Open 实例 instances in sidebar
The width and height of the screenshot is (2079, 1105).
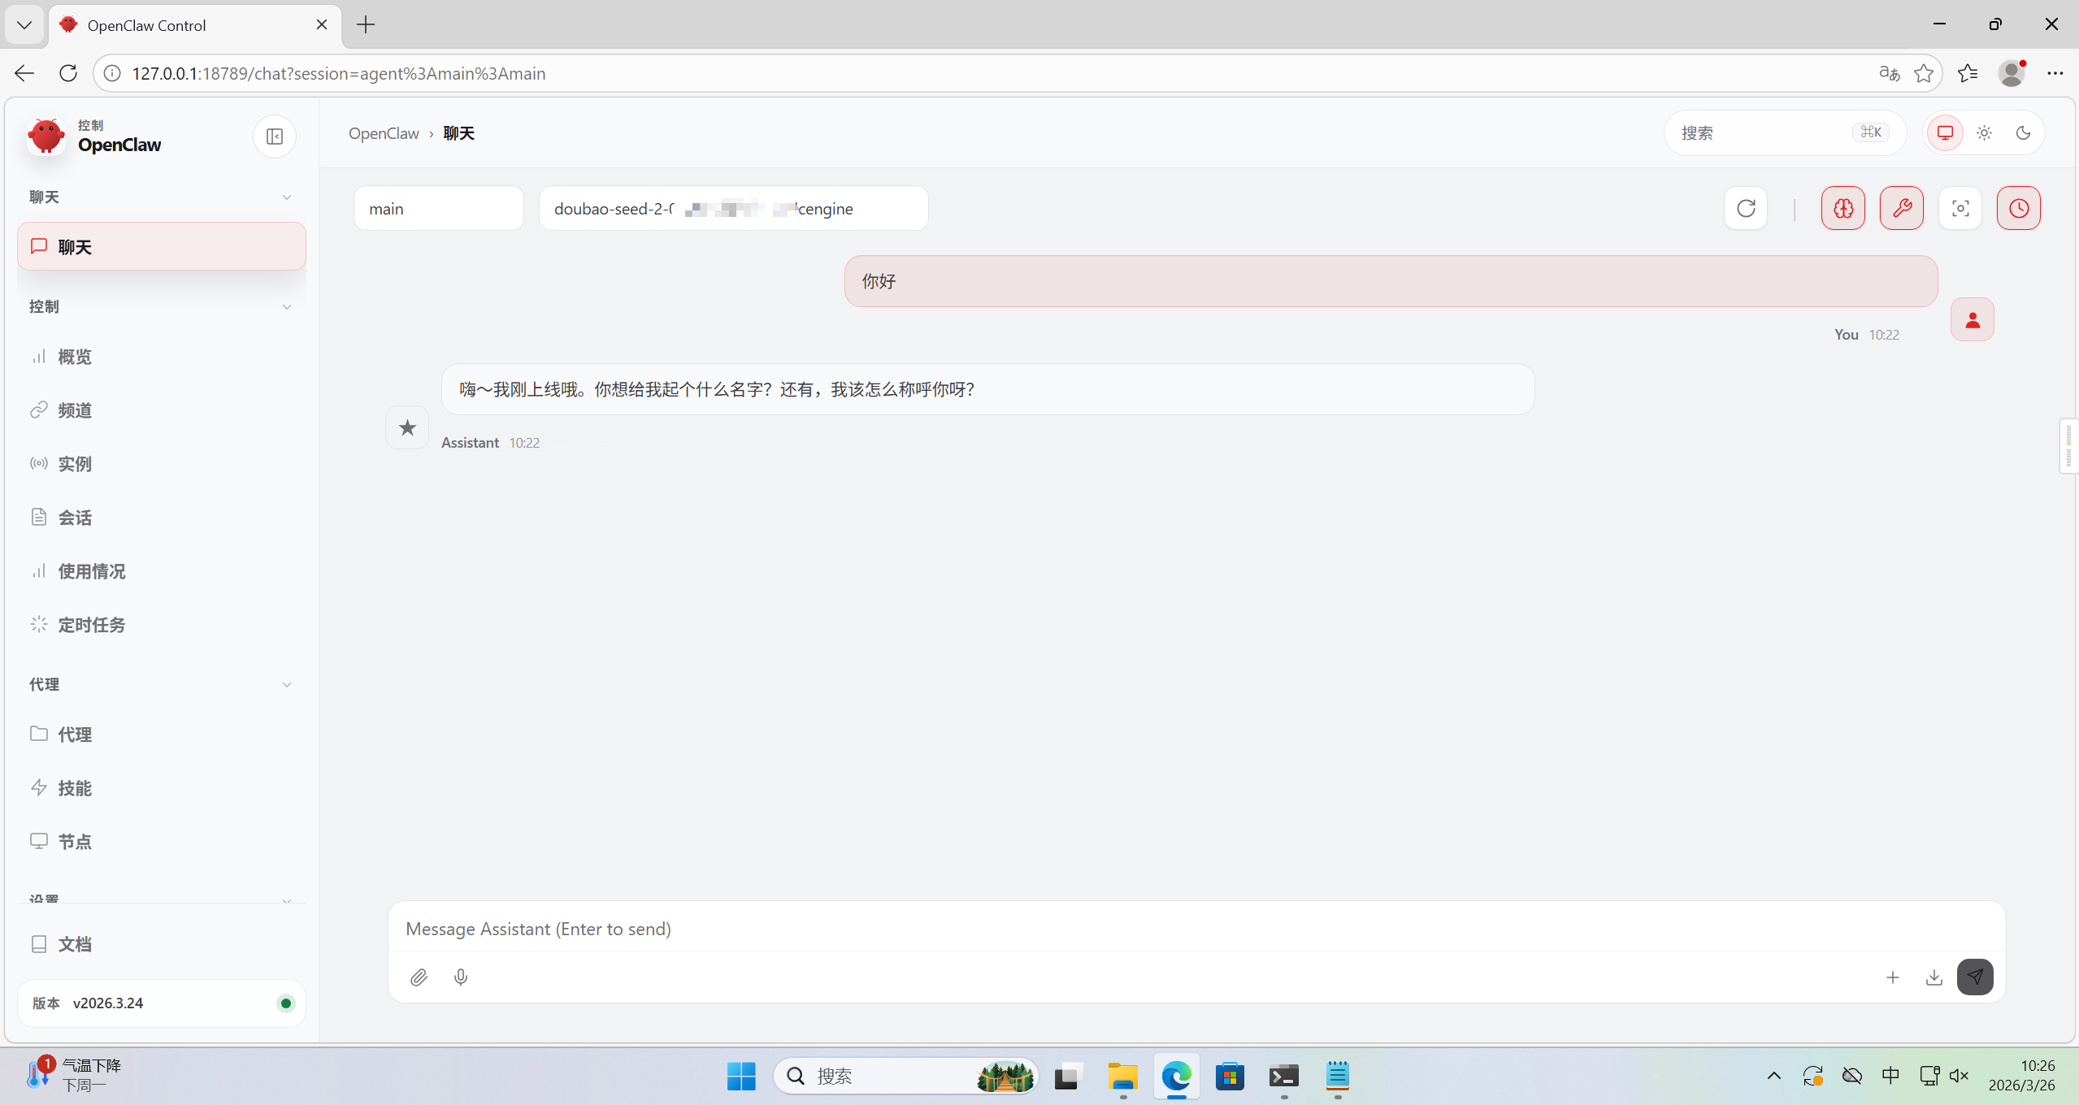coord(162,464)
